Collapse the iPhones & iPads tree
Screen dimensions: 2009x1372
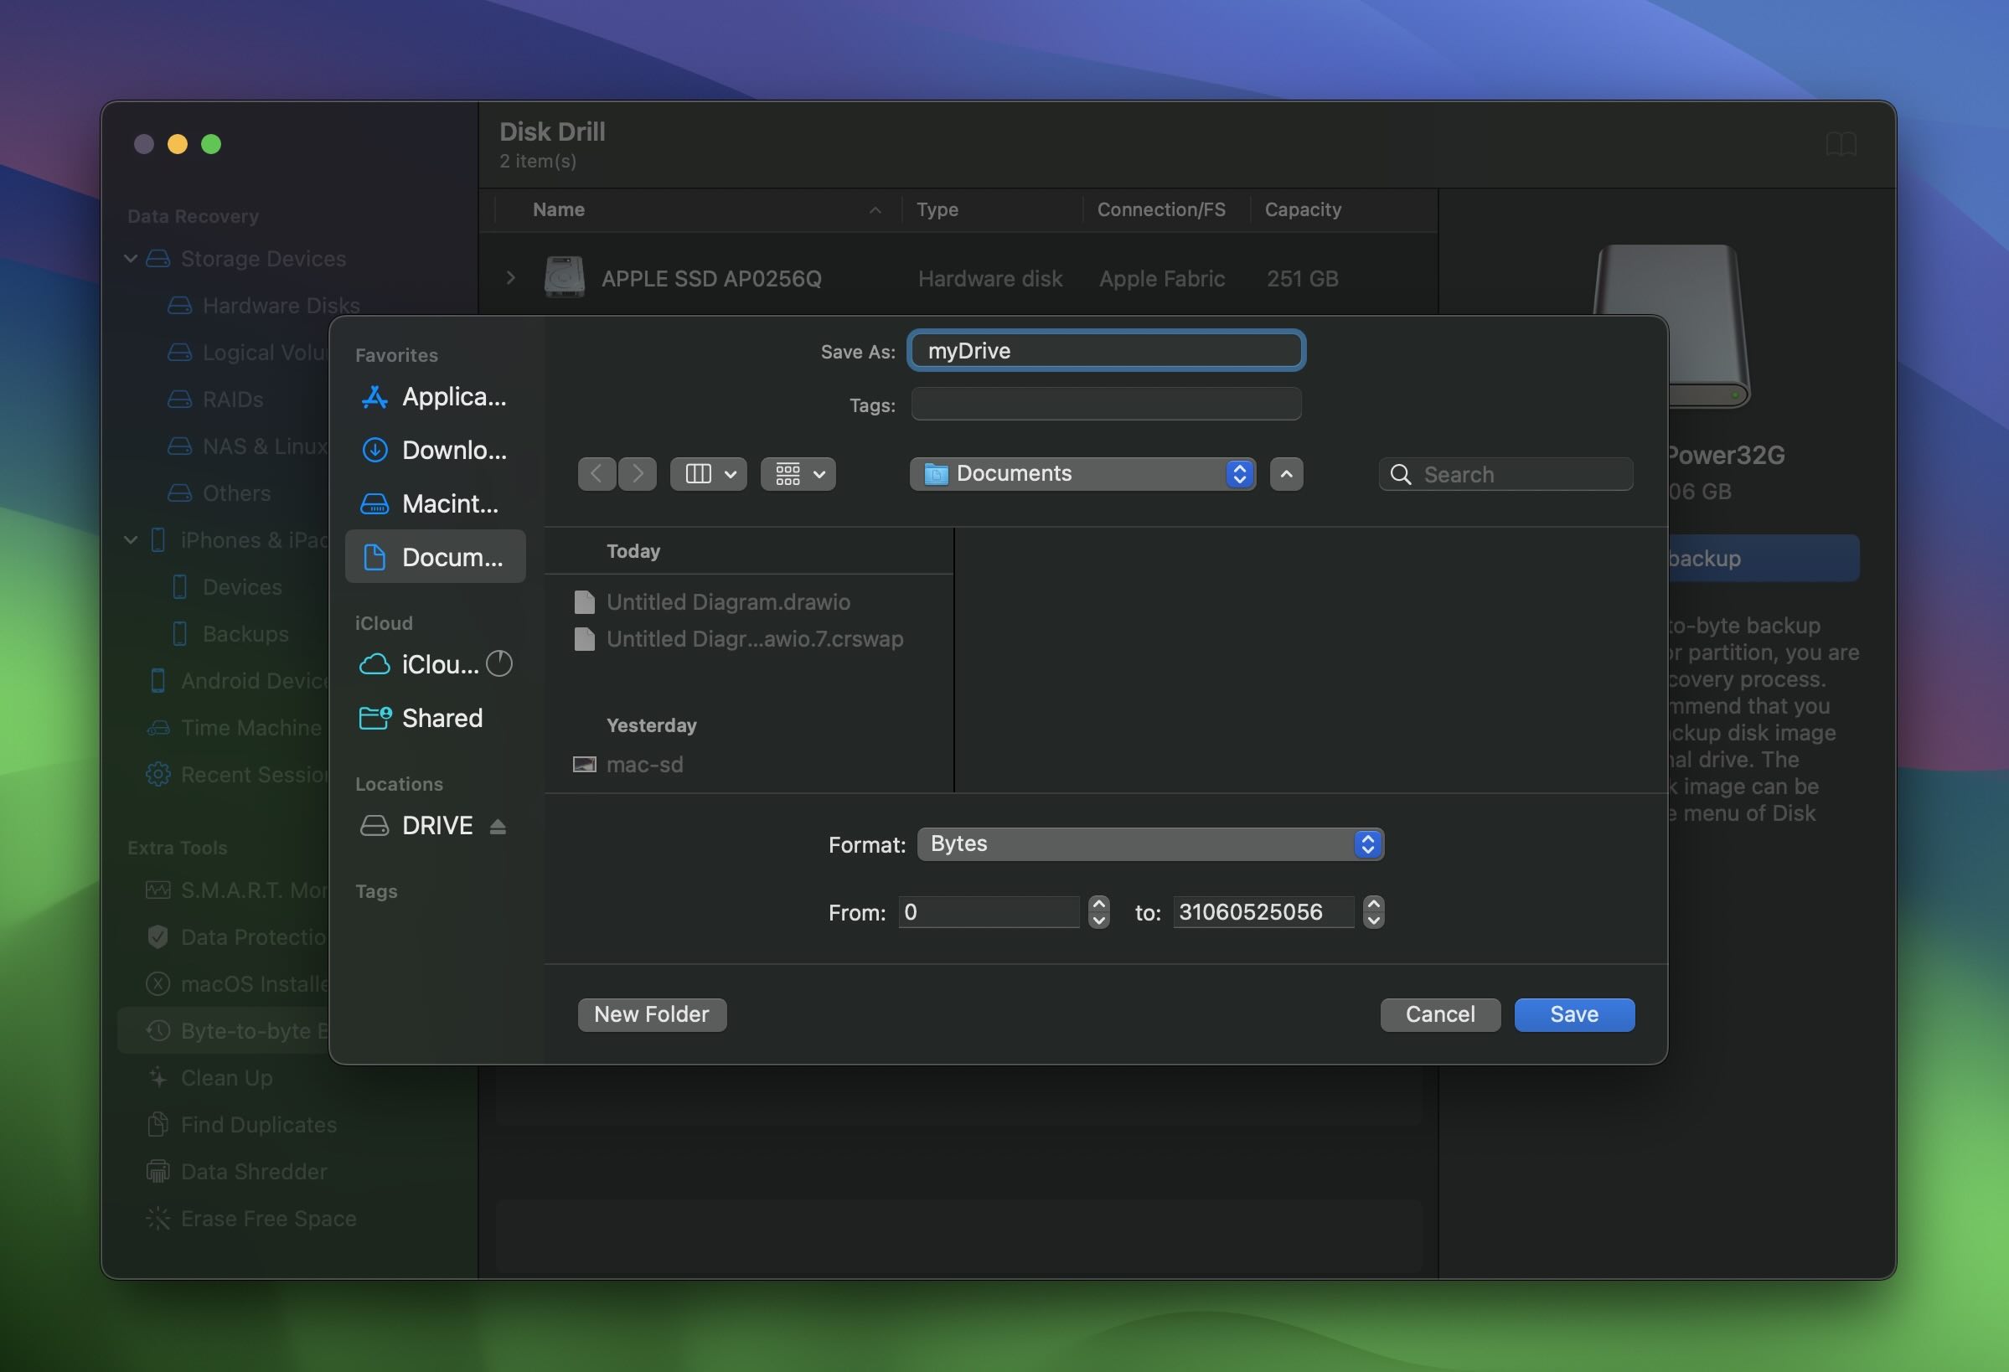(x=131, y=539)
